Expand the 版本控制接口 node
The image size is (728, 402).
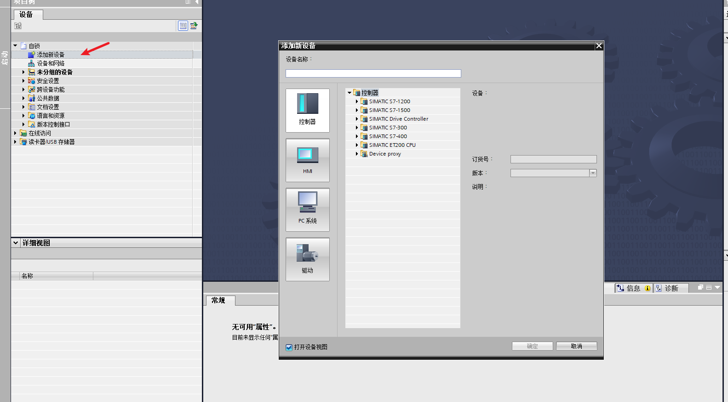coord(23,124)
